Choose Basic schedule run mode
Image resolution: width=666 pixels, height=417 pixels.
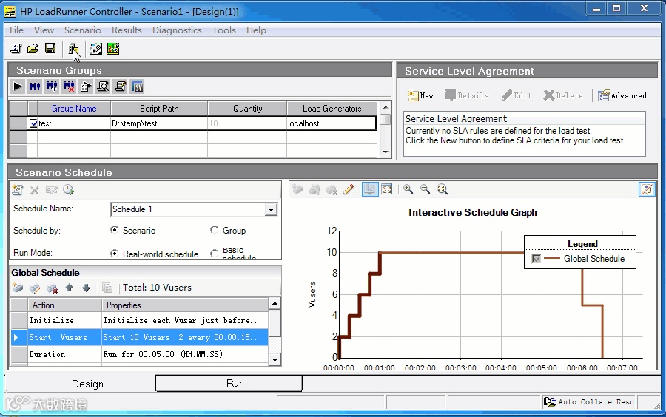[214, 254]
